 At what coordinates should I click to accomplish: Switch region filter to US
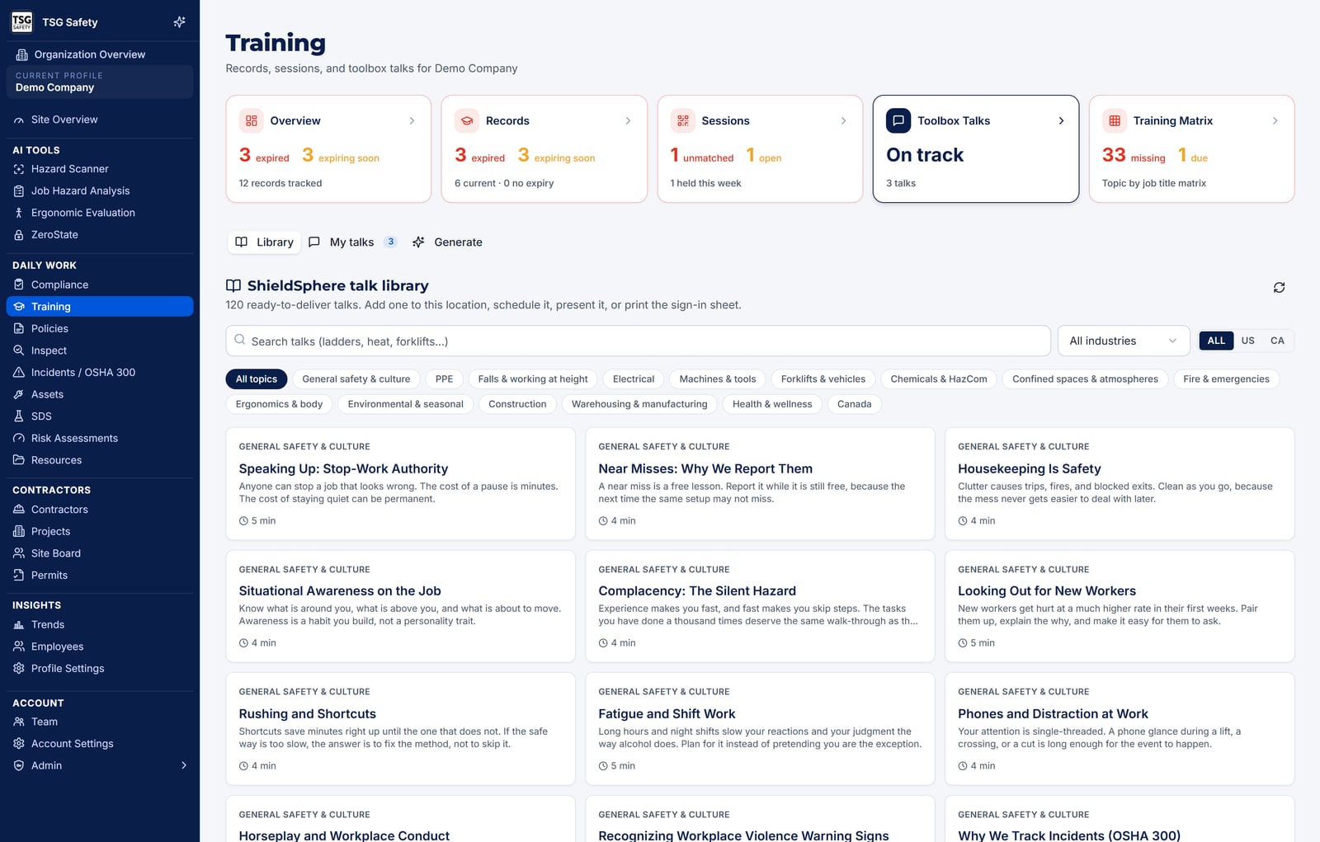1248,341
